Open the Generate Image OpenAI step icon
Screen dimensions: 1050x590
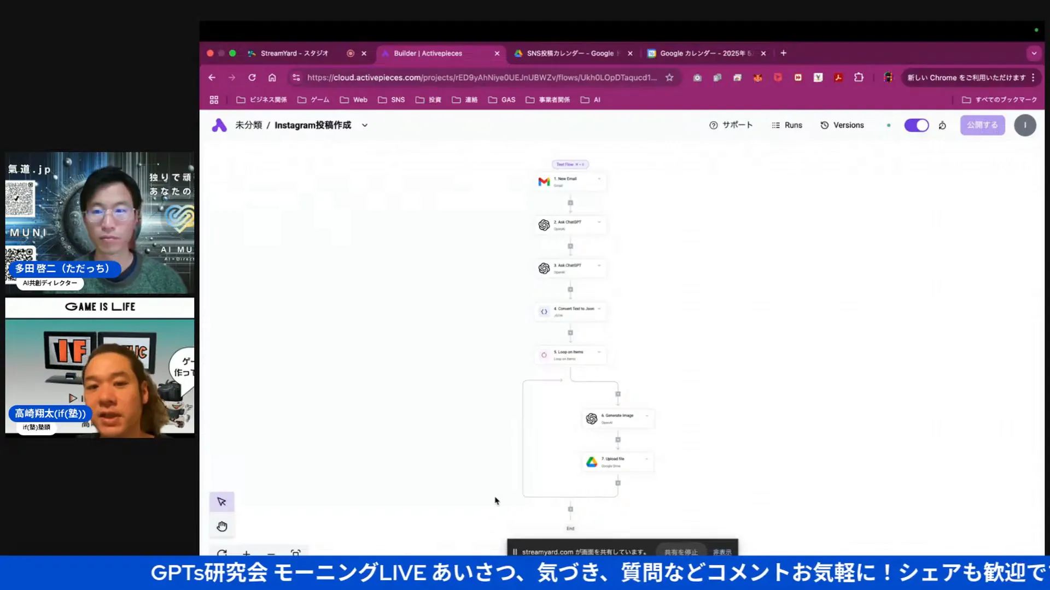[591, 418]
